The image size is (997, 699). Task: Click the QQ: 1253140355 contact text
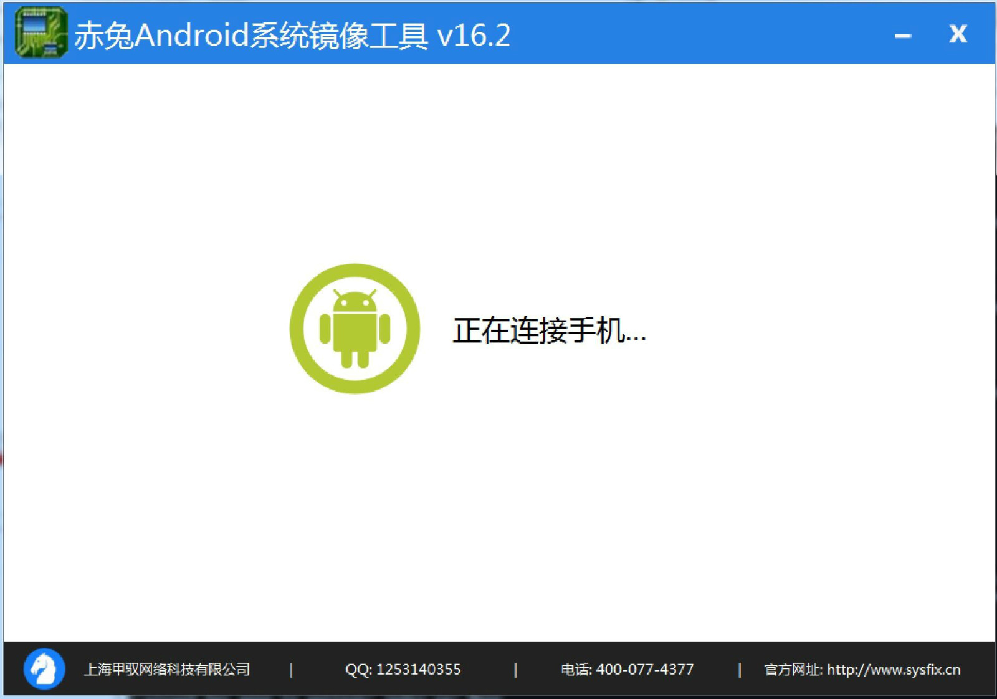(x=403, y=670)
